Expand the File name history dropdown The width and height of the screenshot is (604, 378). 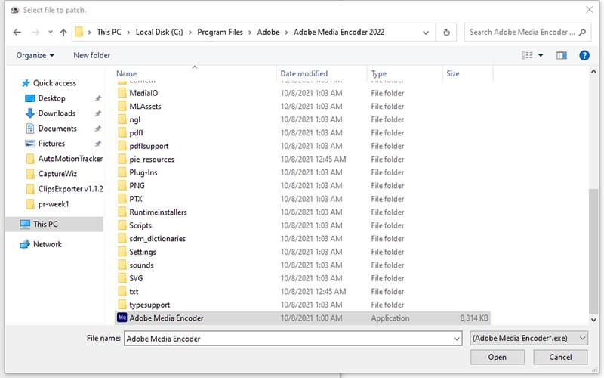tap(457, 339)
